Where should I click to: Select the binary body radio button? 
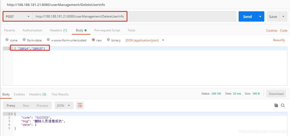[x=108, y=40]
